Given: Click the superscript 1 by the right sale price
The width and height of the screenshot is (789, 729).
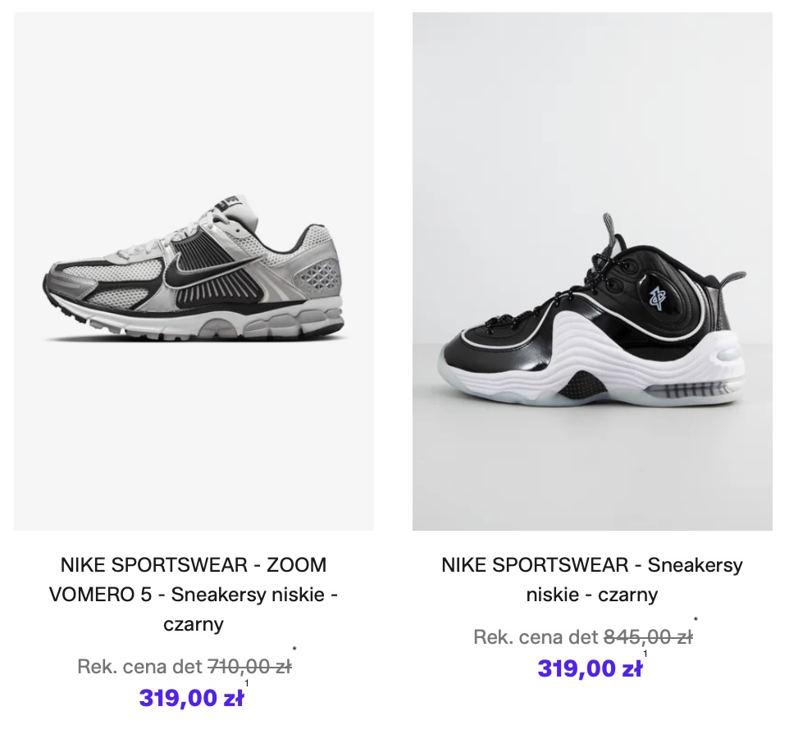Looking at the screenshot, I should pos(645,653).
